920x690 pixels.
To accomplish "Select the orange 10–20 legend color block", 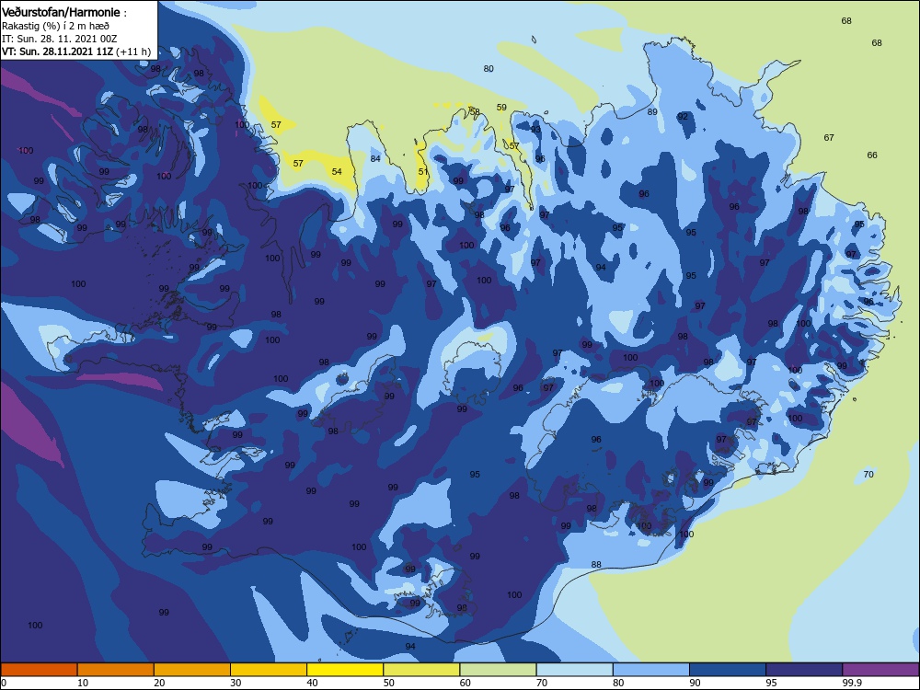I will (116, 670).
